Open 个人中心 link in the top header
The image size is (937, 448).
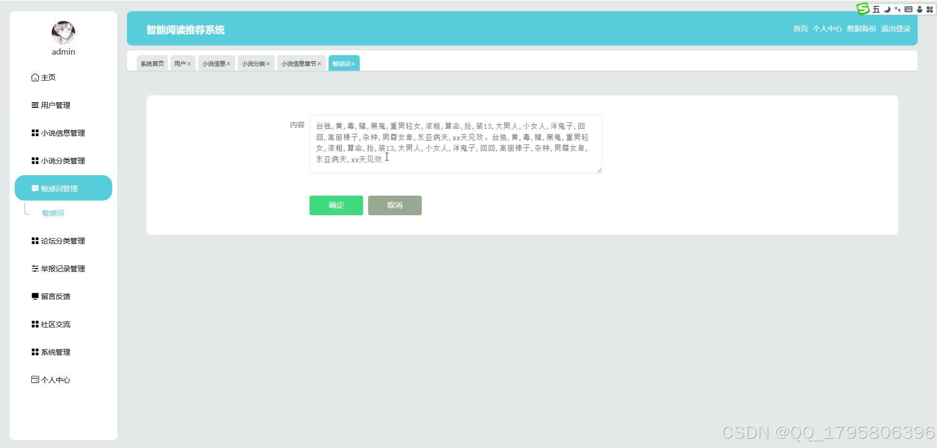click(x=827, y=29)
